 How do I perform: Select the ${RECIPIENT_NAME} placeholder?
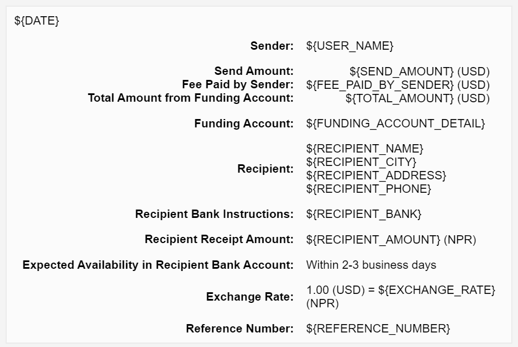tap(365, 149)
